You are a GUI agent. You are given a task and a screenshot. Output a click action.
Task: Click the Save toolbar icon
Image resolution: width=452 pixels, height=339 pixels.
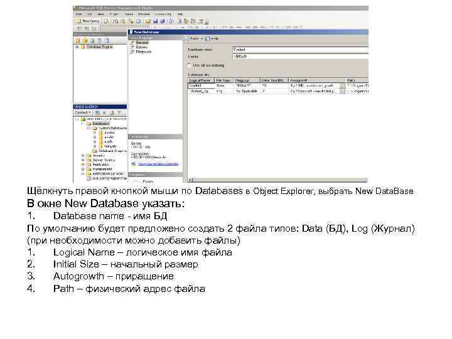pos(156,21)
